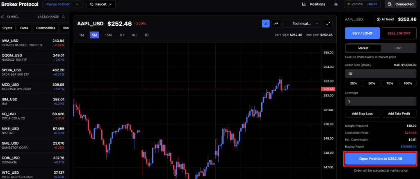Select Market order type
The height and width of the screenshot is (179, 420).
click(363, 48)
